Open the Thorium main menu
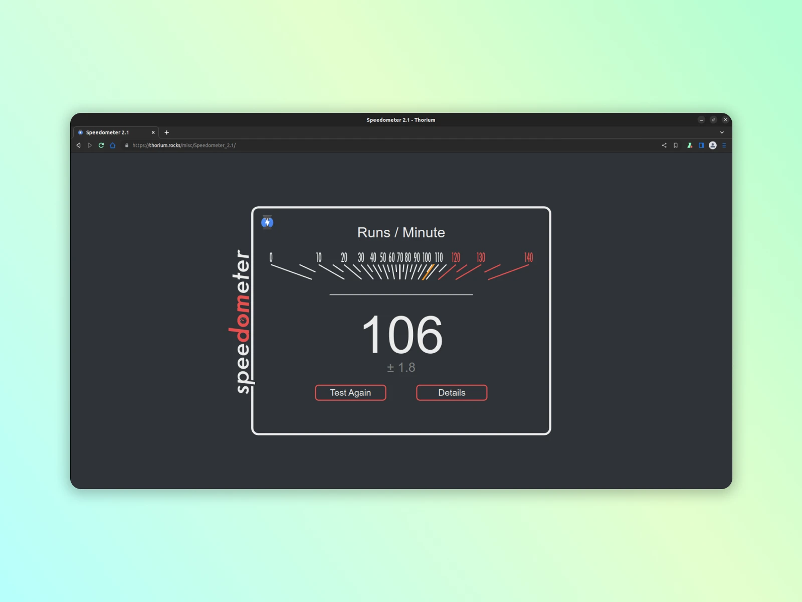 tap(724, 145)
